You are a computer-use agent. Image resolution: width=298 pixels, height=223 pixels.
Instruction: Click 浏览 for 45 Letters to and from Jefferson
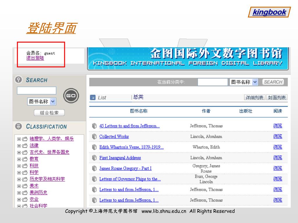(x=278, y=125)
